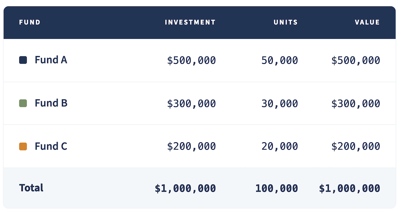Click the Fund A row label
The height and width of the screenshot is (214, 401).
51,60
